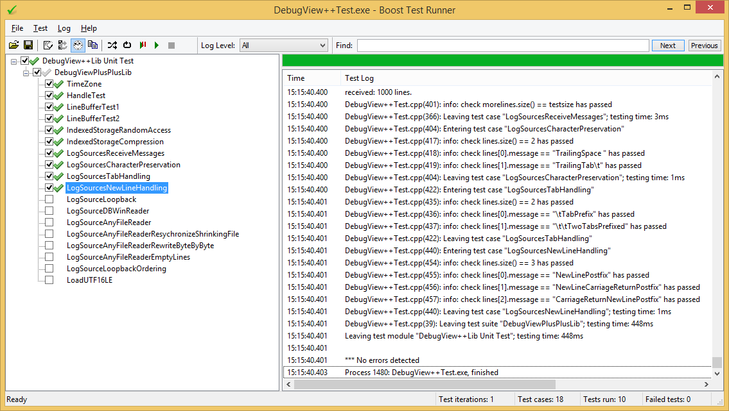Open the Log Level dropdown
The width and height of the screenshot is (729, 411).
[284, 46]
